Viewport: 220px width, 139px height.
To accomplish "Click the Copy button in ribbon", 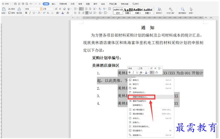I will pyautogui.click(x=12, y=13).
